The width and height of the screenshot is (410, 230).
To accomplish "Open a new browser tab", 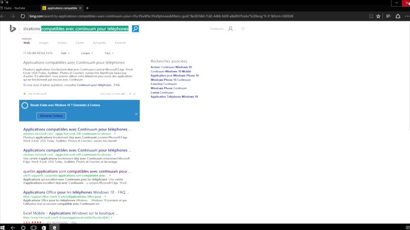I will click(x=87, y=8).
